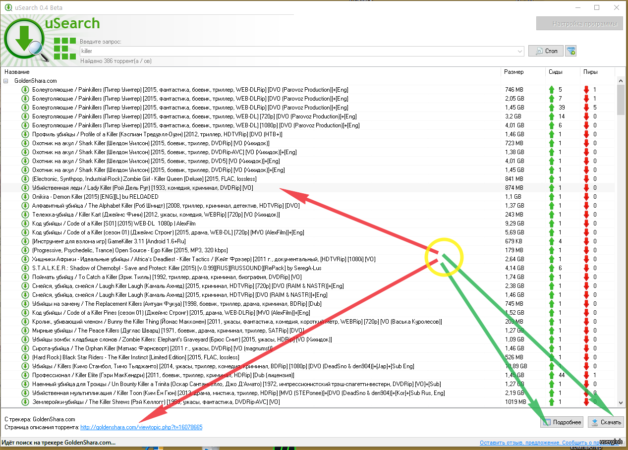Select the 1,46 GB Laugh Killer Laugh row

179,295
